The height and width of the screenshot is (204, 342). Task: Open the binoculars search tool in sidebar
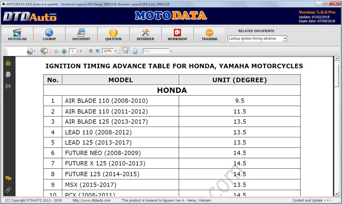click(8, 86)
